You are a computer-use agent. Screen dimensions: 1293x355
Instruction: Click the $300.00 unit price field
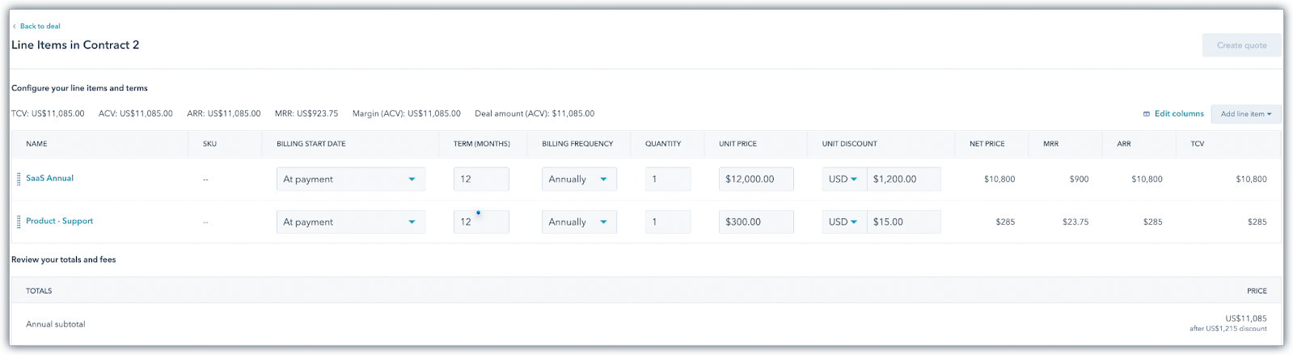click(x=756, y=222)
